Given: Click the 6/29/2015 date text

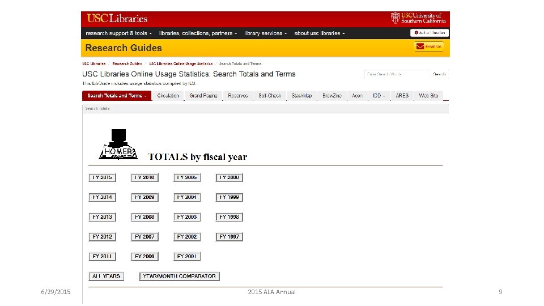Looking at the screenshot, I should [56, 292].
